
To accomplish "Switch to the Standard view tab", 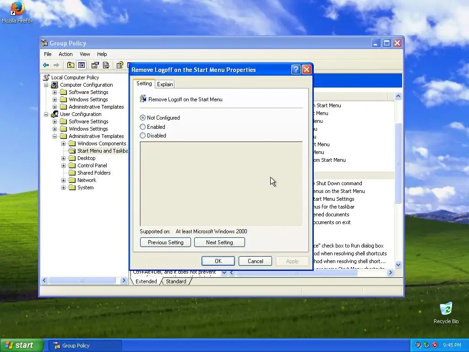I will [x=176, y=281].
